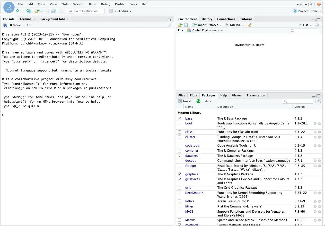The width and height of the screenshot is (325, 226).
Task: Click the Install packages button
Action: [185, 101]
